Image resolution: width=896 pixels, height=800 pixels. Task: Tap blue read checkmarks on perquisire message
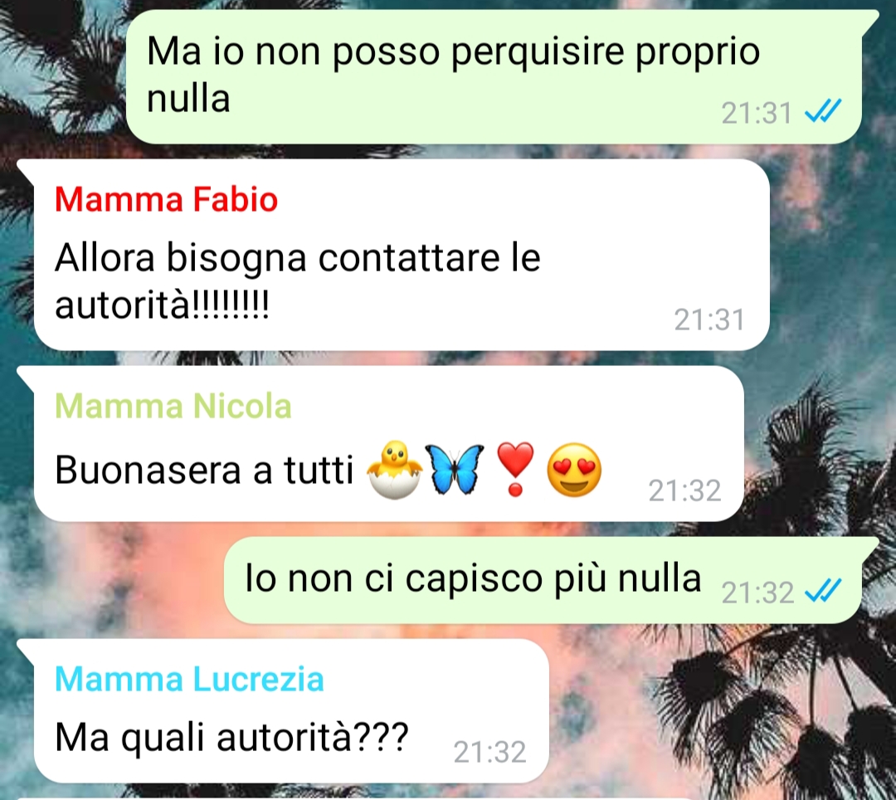(x=823, y=111)
